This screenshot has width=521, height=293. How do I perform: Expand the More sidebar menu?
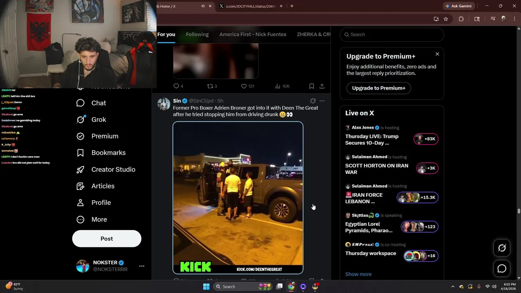coord(92,219)
